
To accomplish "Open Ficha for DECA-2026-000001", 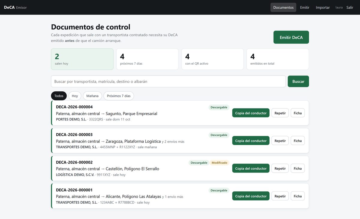I will coord(298,196).
